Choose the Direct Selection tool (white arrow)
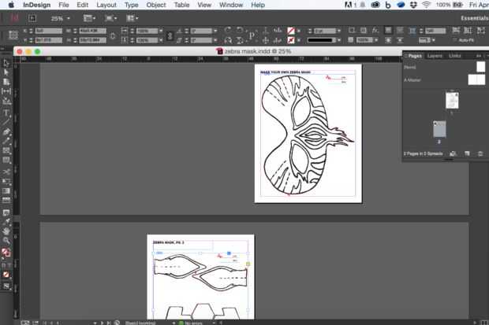The width and height of the screenshot is (489, 325). (6, 72)
